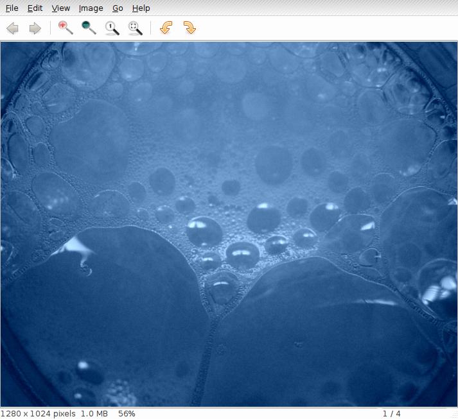This screenshot has width=458, height=419.
Task: Go to the previous image arrow
Action: (13, 28)
